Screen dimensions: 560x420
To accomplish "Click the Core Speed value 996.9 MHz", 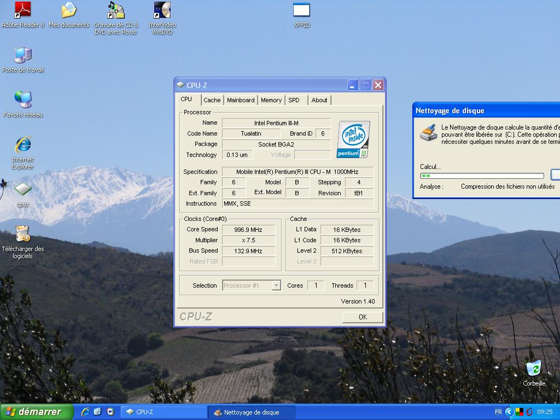I will pyautogui.click(x=248, y=230).
